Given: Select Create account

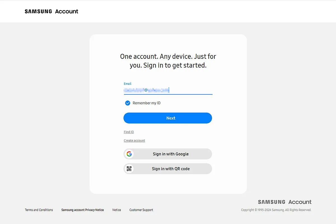Looking at the screenshot, I should coord(134,140).
